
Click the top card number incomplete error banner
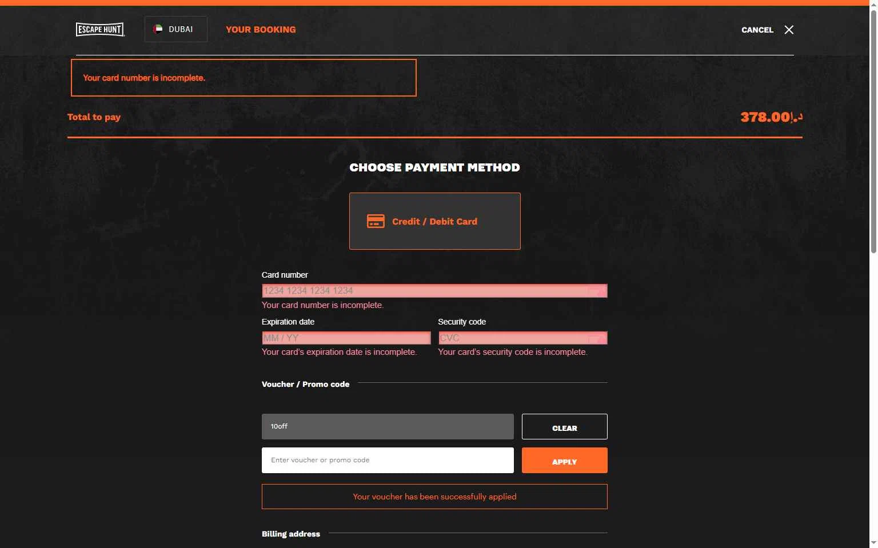click(244, 78)
